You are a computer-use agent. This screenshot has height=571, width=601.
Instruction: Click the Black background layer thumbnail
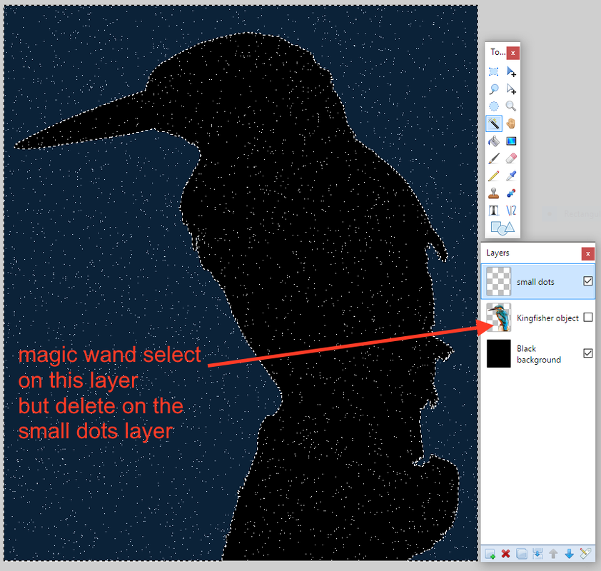coord(499,353)
